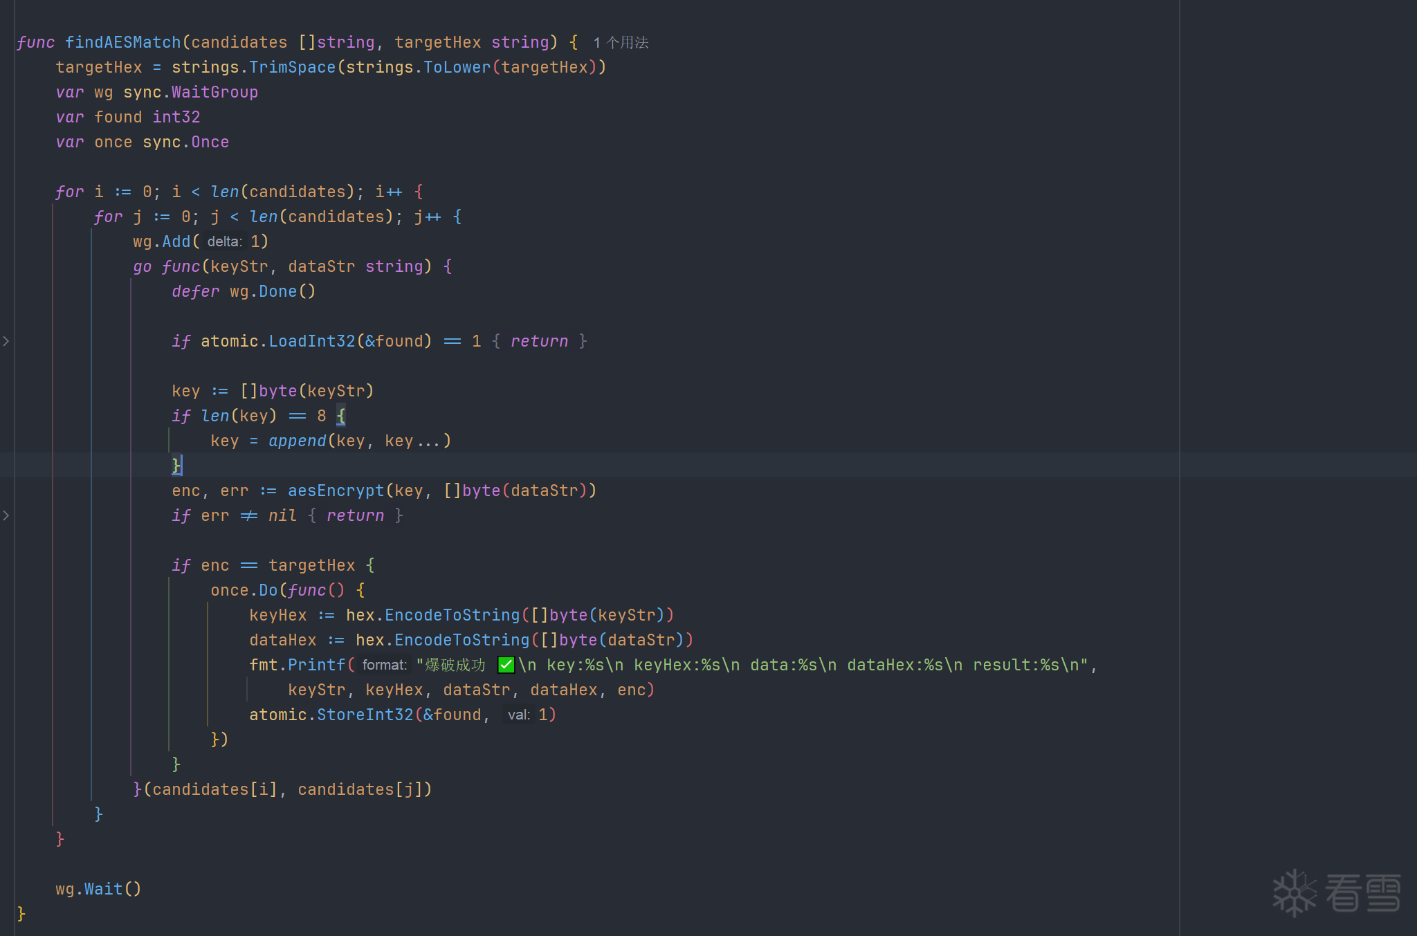1417x936 pixels.
Task: Expand the folded atomic.LoadInt32 return block
Action: click(x=6, y=341)
